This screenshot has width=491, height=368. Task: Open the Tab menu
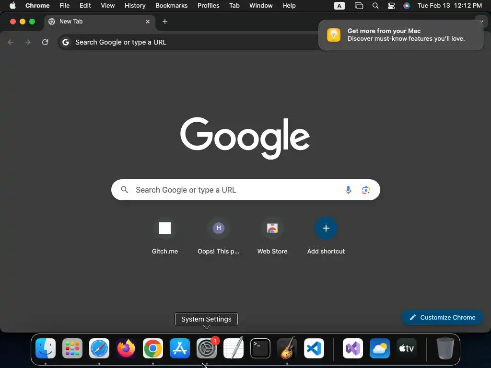click(x=234, y=6)
